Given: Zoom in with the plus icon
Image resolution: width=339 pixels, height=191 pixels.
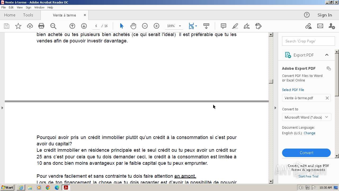Looking at the screenshot, I should 157,26.
